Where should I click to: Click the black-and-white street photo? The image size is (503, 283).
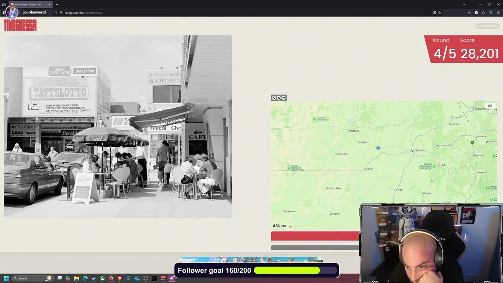point(118,127)
